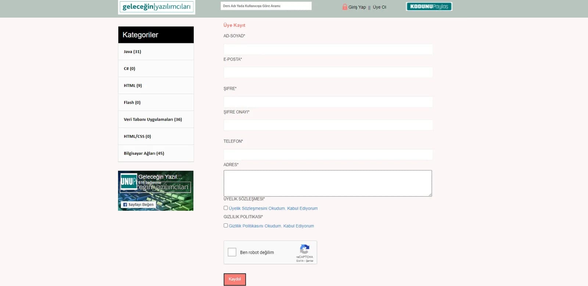The width and height of the screenshot is (588, 286).
Task: Click the Üye Ol link
Action: (380, 7)
